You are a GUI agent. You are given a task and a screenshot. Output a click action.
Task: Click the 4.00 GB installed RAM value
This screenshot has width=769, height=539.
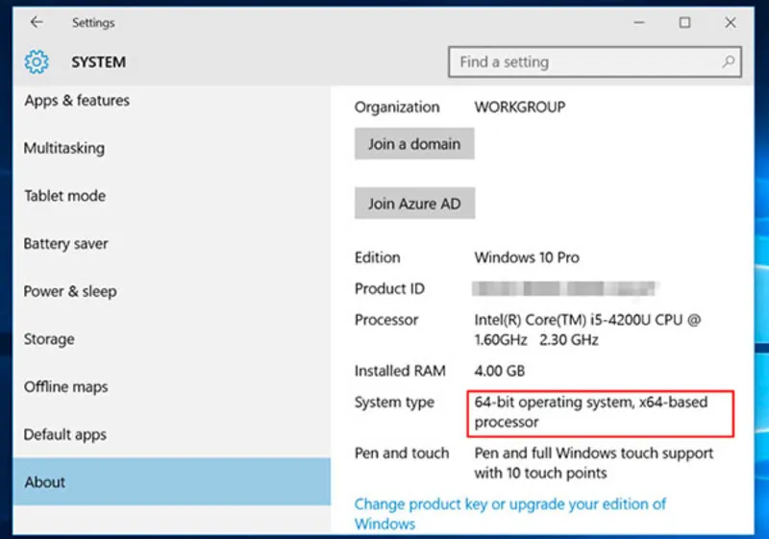[499, 371]
